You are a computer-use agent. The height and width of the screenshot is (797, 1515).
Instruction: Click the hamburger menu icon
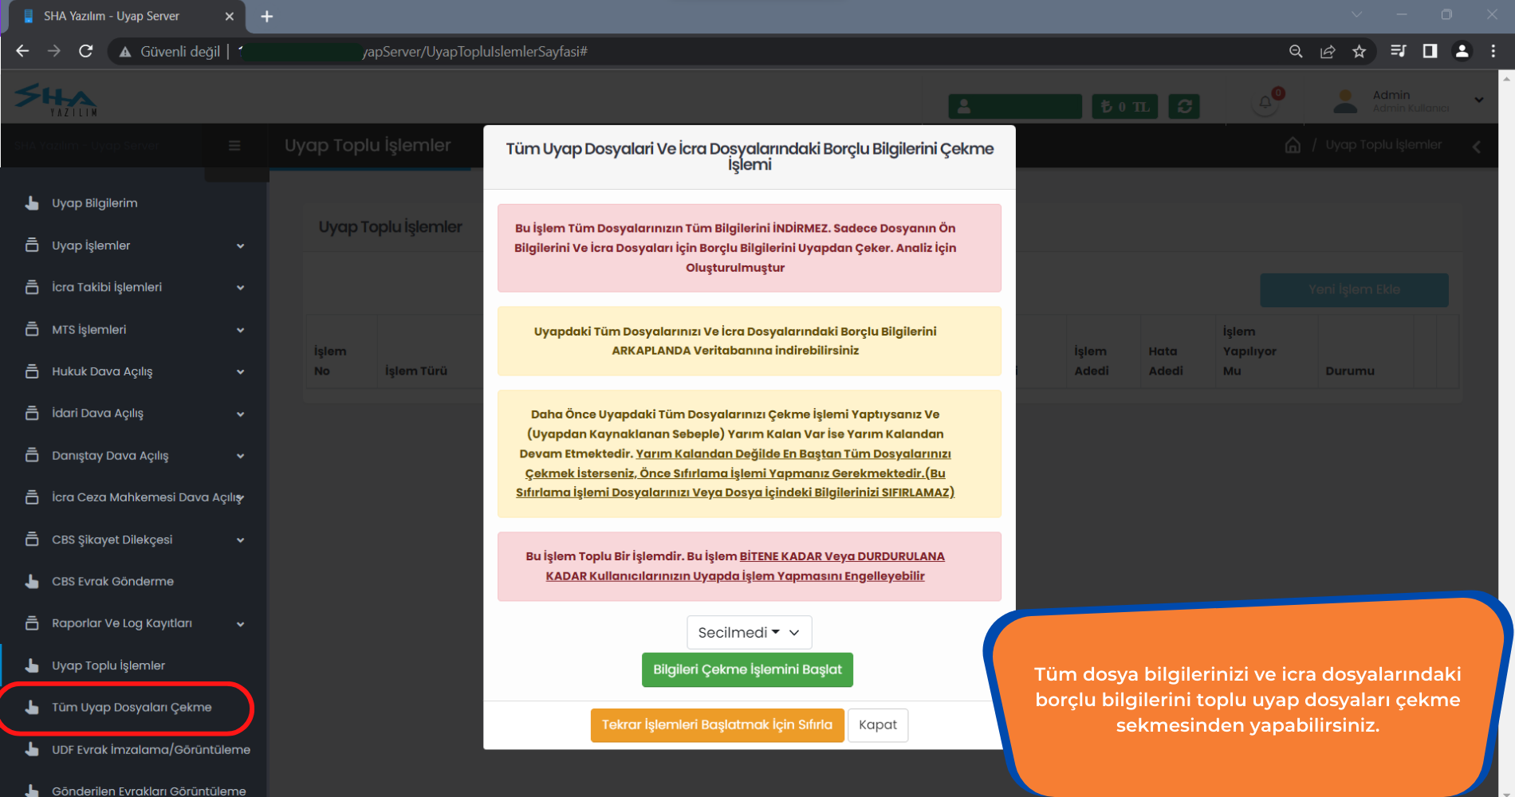(x=234, y=146)
